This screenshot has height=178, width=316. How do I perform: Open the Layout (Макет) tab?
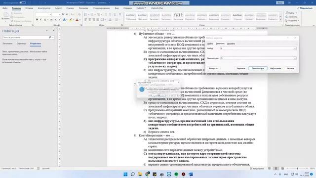(58, 8)
